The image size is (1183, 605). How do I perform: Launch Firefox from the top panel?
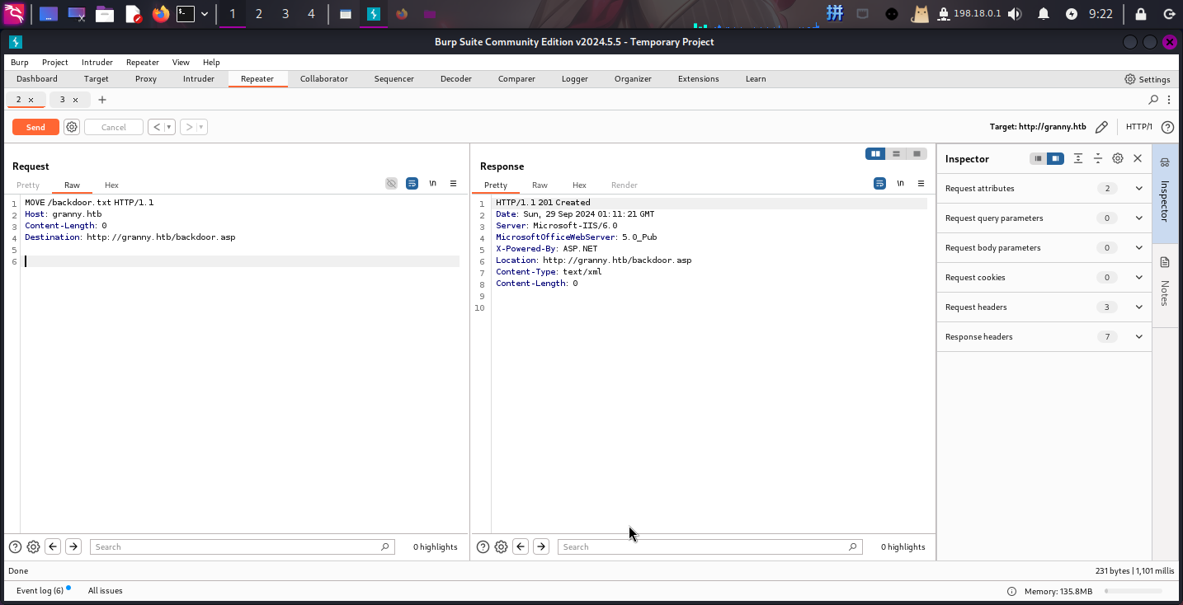(160, 13)
